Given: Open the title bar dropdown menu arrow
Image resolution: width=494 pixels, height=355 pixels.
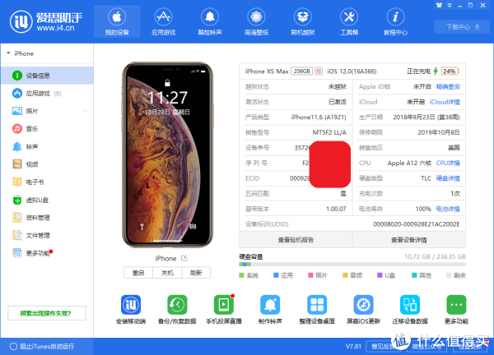Looking at the screenshot, I should pyautogui.click(x=450, y=6).
